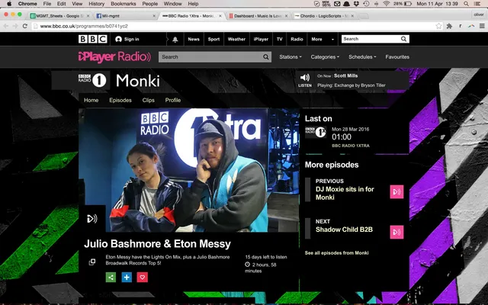Viewport: 488px width, 305px height.
Task: Go back with browser back arrow
Action: click(x=5, y=26)
